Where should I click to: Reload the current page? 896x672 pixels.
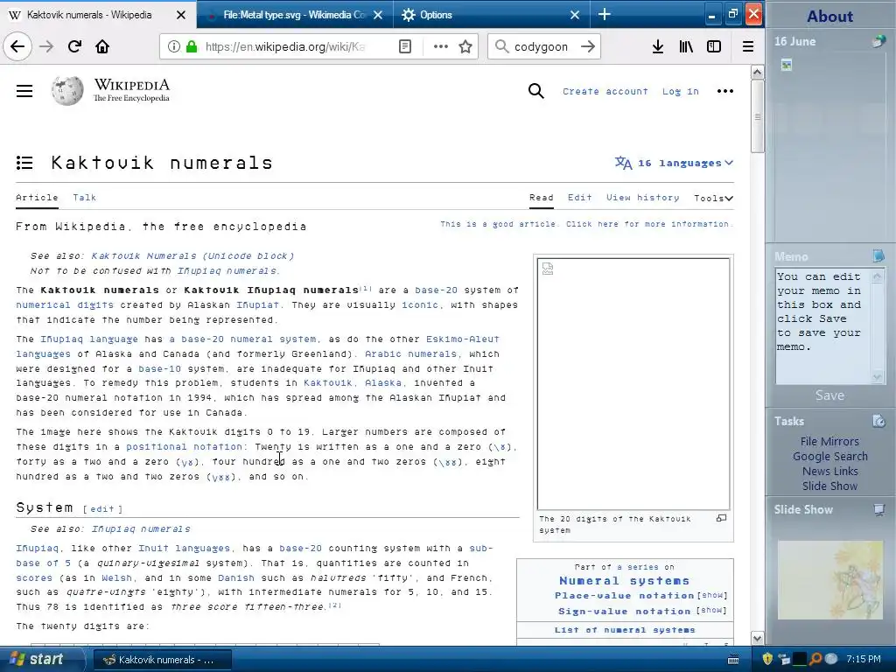[x=74, y=46]
